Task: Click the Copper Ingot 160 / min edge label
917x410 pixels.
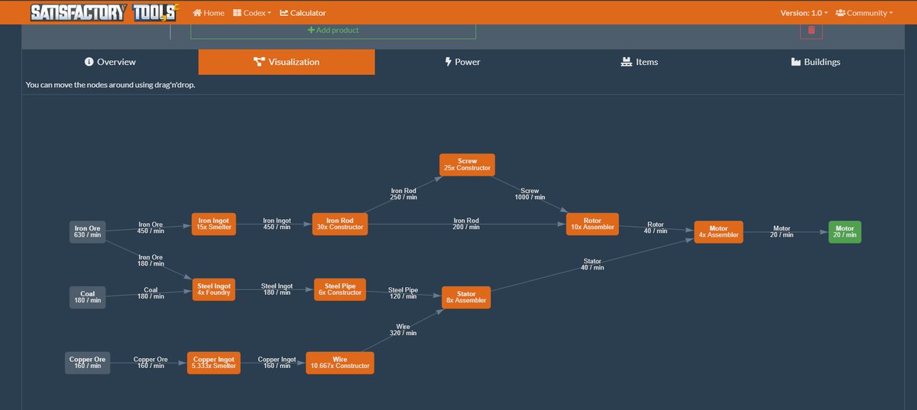Action: (277, 363)
